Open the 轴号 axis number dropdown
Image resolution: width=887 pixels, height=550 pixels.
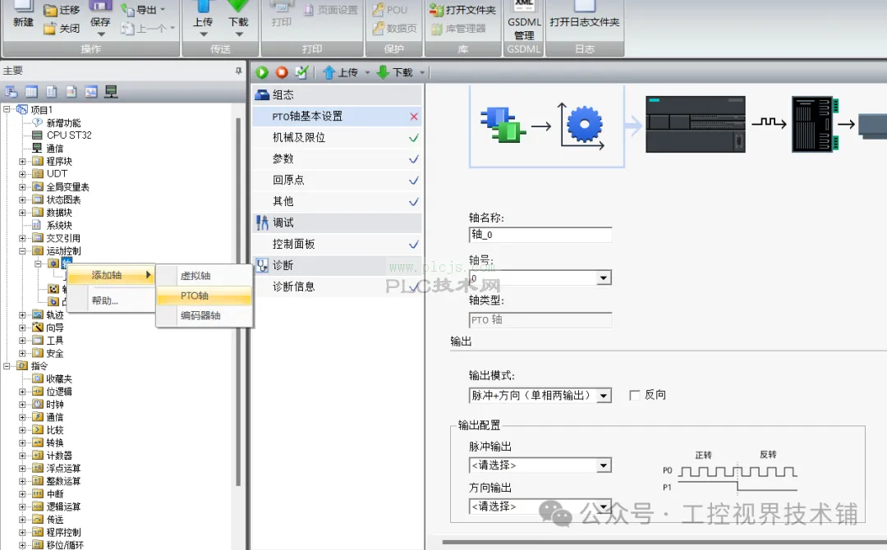point(604,278)
